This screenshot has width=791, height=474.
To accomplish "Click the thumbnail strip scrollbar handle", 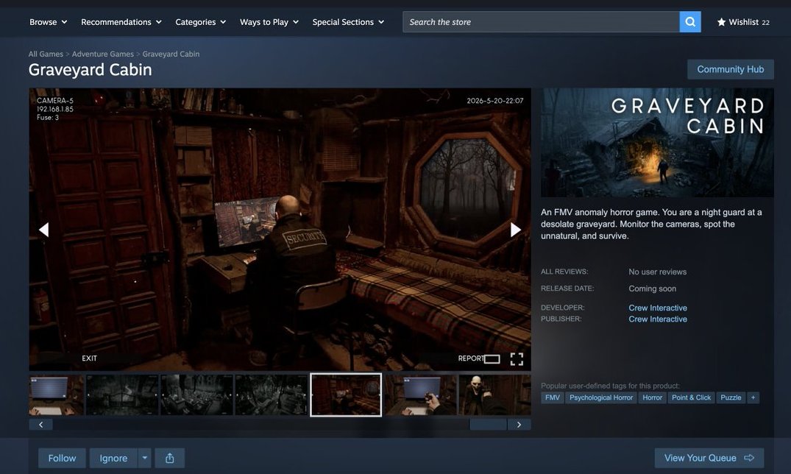I will coord(488,425).
